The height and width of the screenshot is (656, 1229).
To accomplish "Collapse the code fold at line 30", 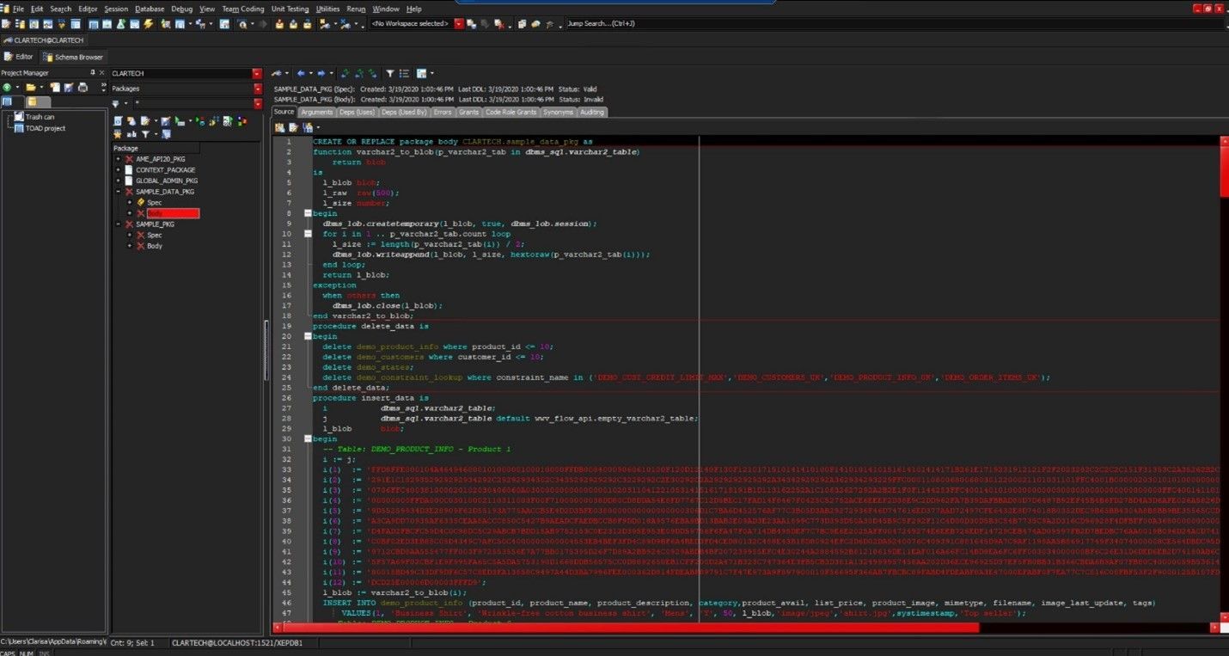I will click(308, 438).
